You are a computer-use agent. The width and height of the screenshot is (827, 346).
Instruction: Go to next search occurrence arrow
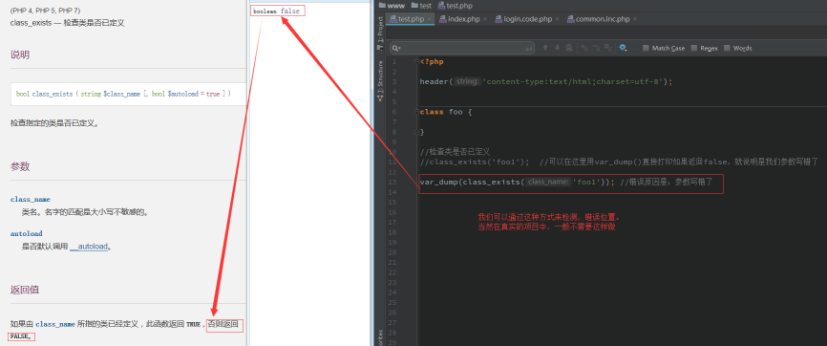(x=557, y=48)
